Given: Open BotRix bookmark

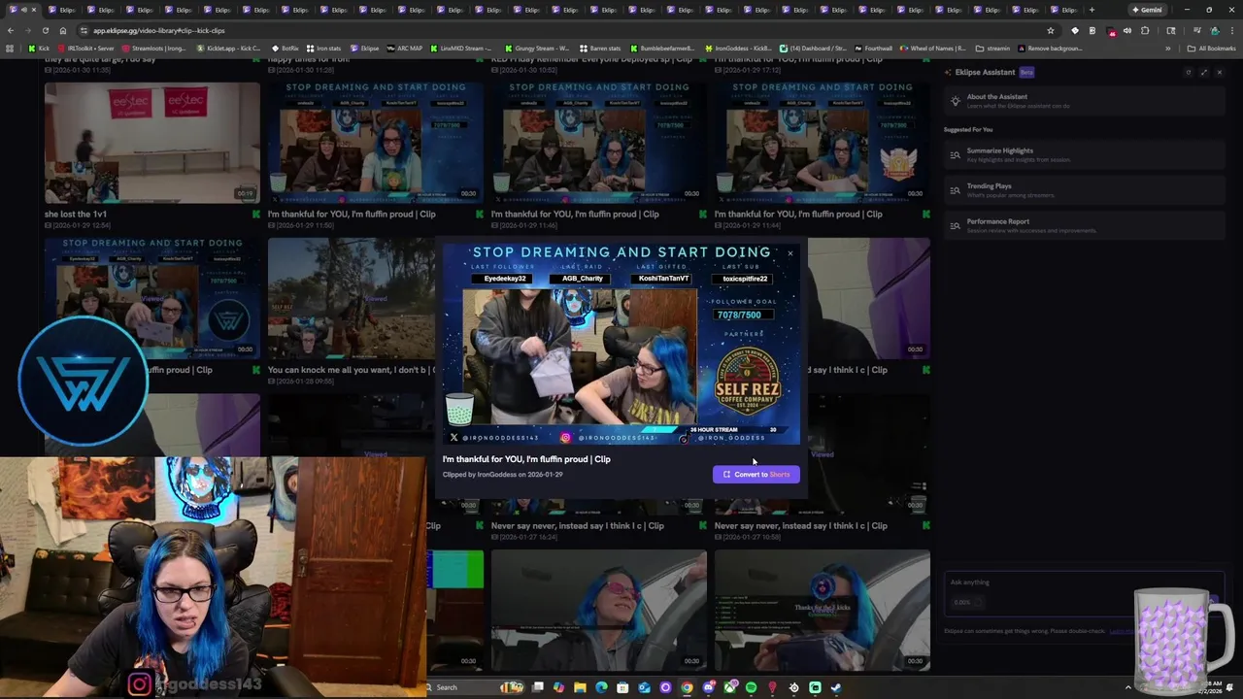Looking at the screenshot, I should coord(285,48).
